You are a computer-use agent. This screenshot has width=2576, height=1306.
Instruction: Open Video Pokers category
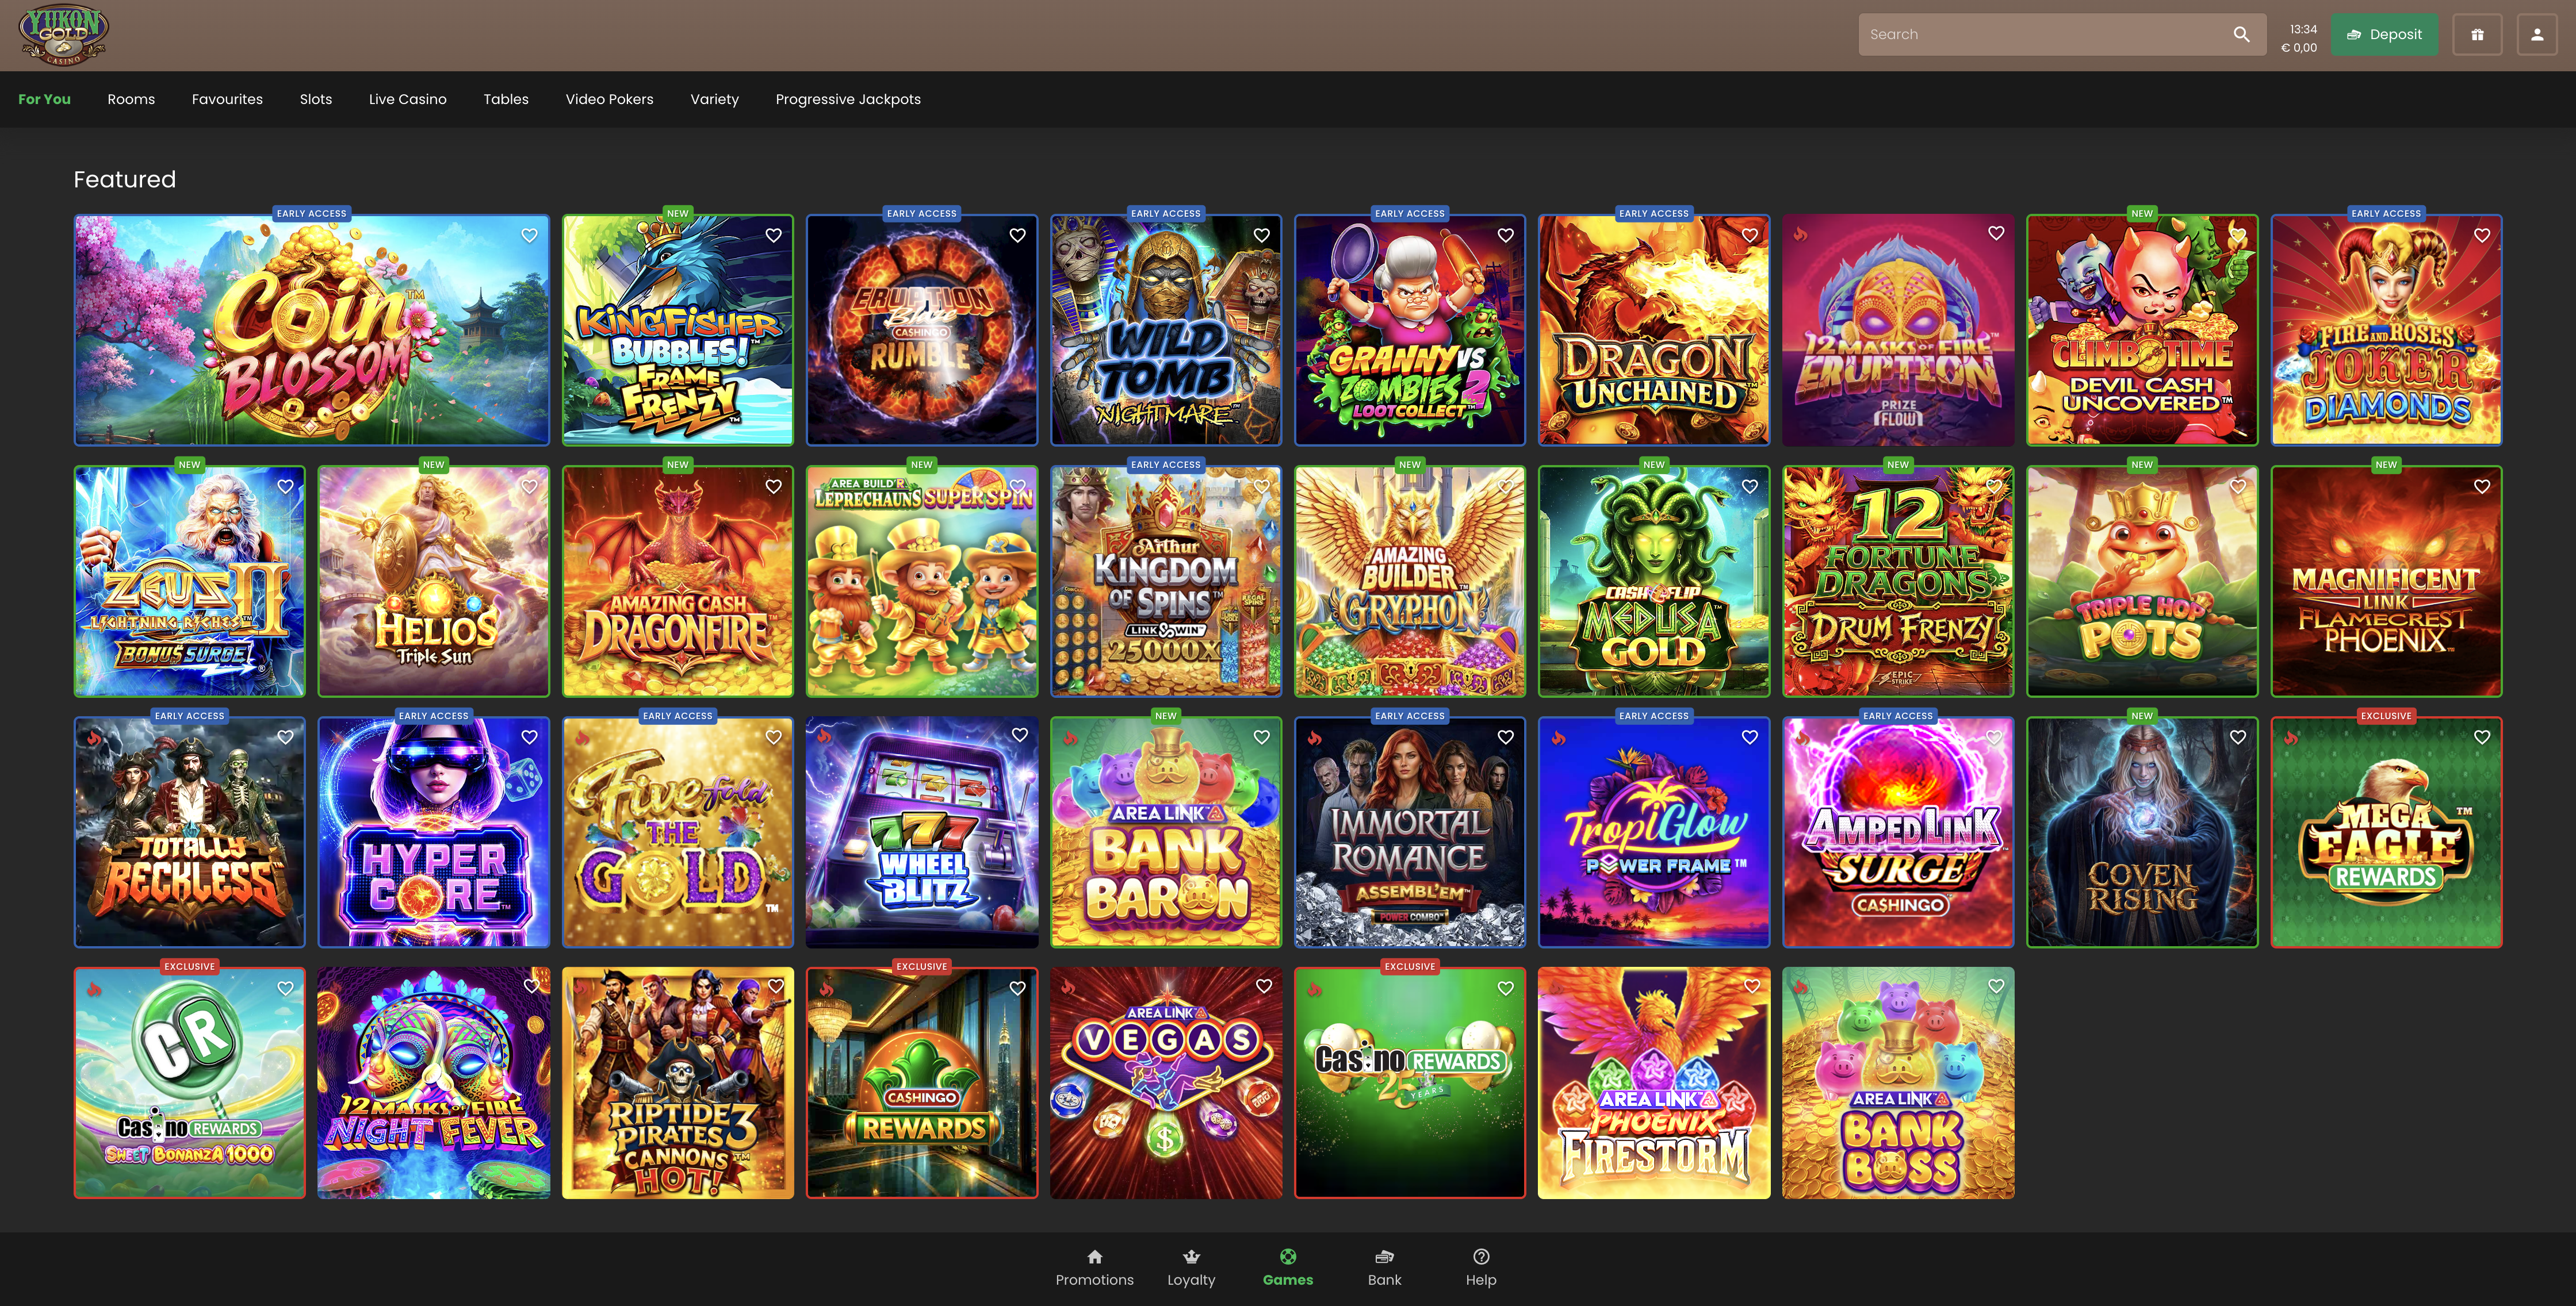[x=609, y=99]
